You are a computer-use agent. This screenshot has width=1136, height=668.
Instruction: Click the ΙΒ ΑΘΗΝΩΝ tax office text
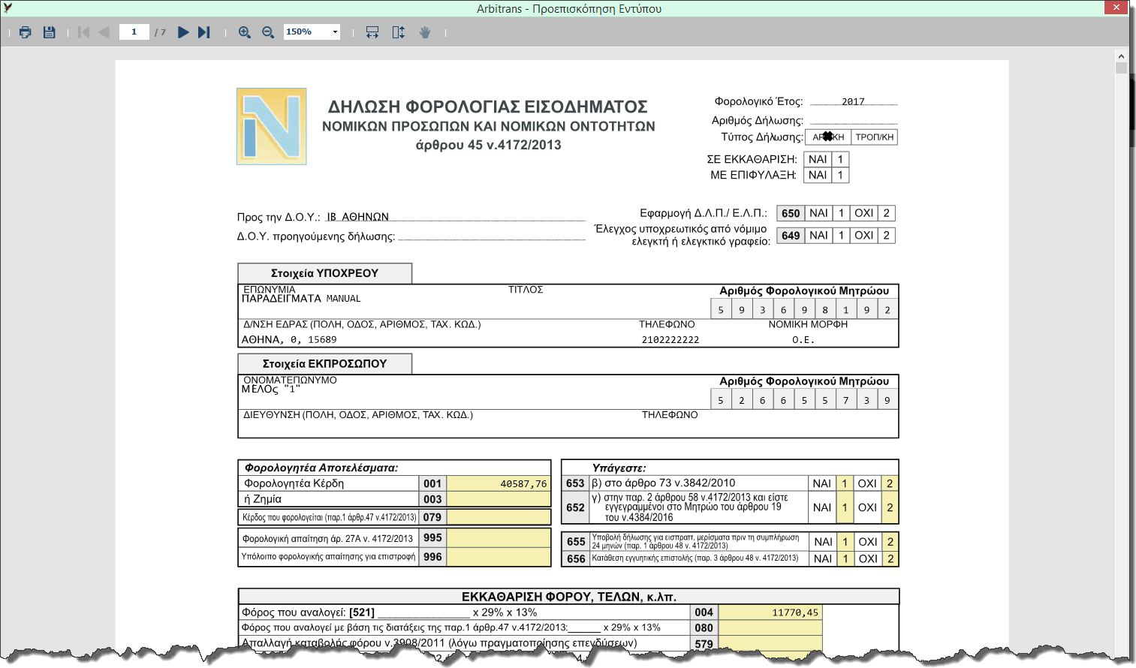coord(357,217)
